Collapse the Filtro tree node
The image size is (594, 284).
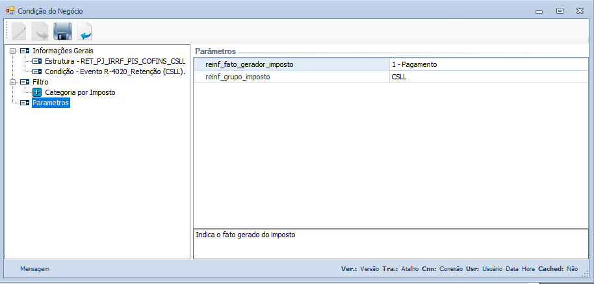(13, 82)
